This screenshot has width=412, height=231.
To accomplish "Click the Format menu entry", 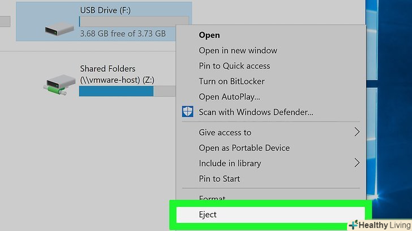I will click(x=212, y=198).
